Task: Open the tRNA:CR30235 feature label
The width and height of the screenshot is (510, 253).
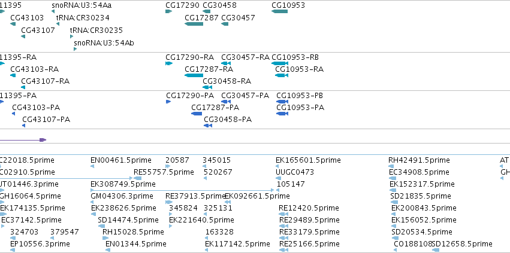Action: click(96, 31)
